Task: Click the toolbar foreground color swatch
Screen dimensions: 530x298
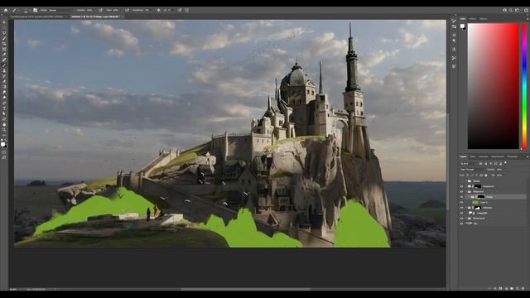Action: (2, 144)
